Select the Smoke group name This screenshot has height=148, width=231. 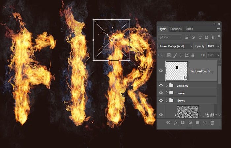coord(181,93)
